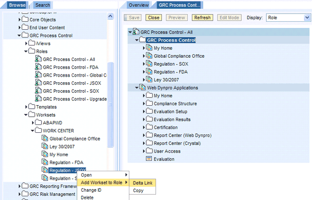The height and width of the screenshot is (200, 312).
Task: Expand the Report Center (Crystal) node
Action: coord(144,143)
